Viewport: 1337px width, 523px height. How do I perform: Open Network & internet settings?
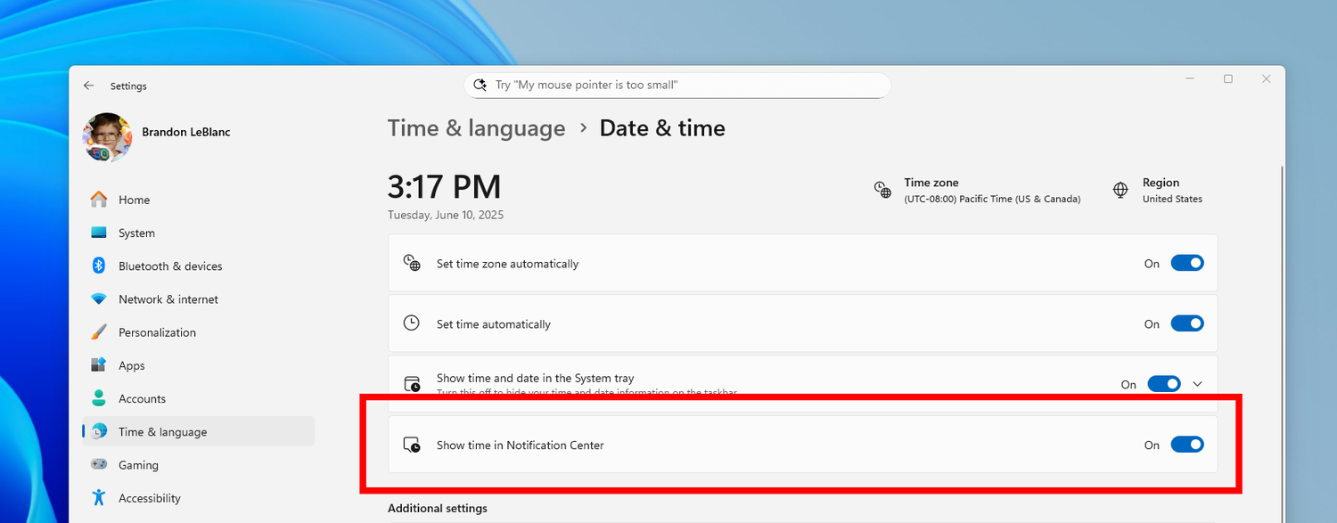pos(198,299)
